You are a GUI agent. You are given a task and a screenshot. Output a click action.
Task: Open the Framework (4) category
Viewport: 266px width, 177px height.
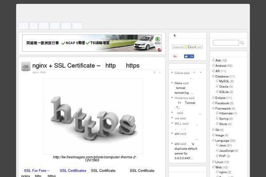pos(225,108)
